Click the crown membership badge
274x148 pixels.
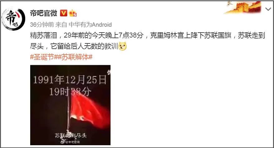73,13
